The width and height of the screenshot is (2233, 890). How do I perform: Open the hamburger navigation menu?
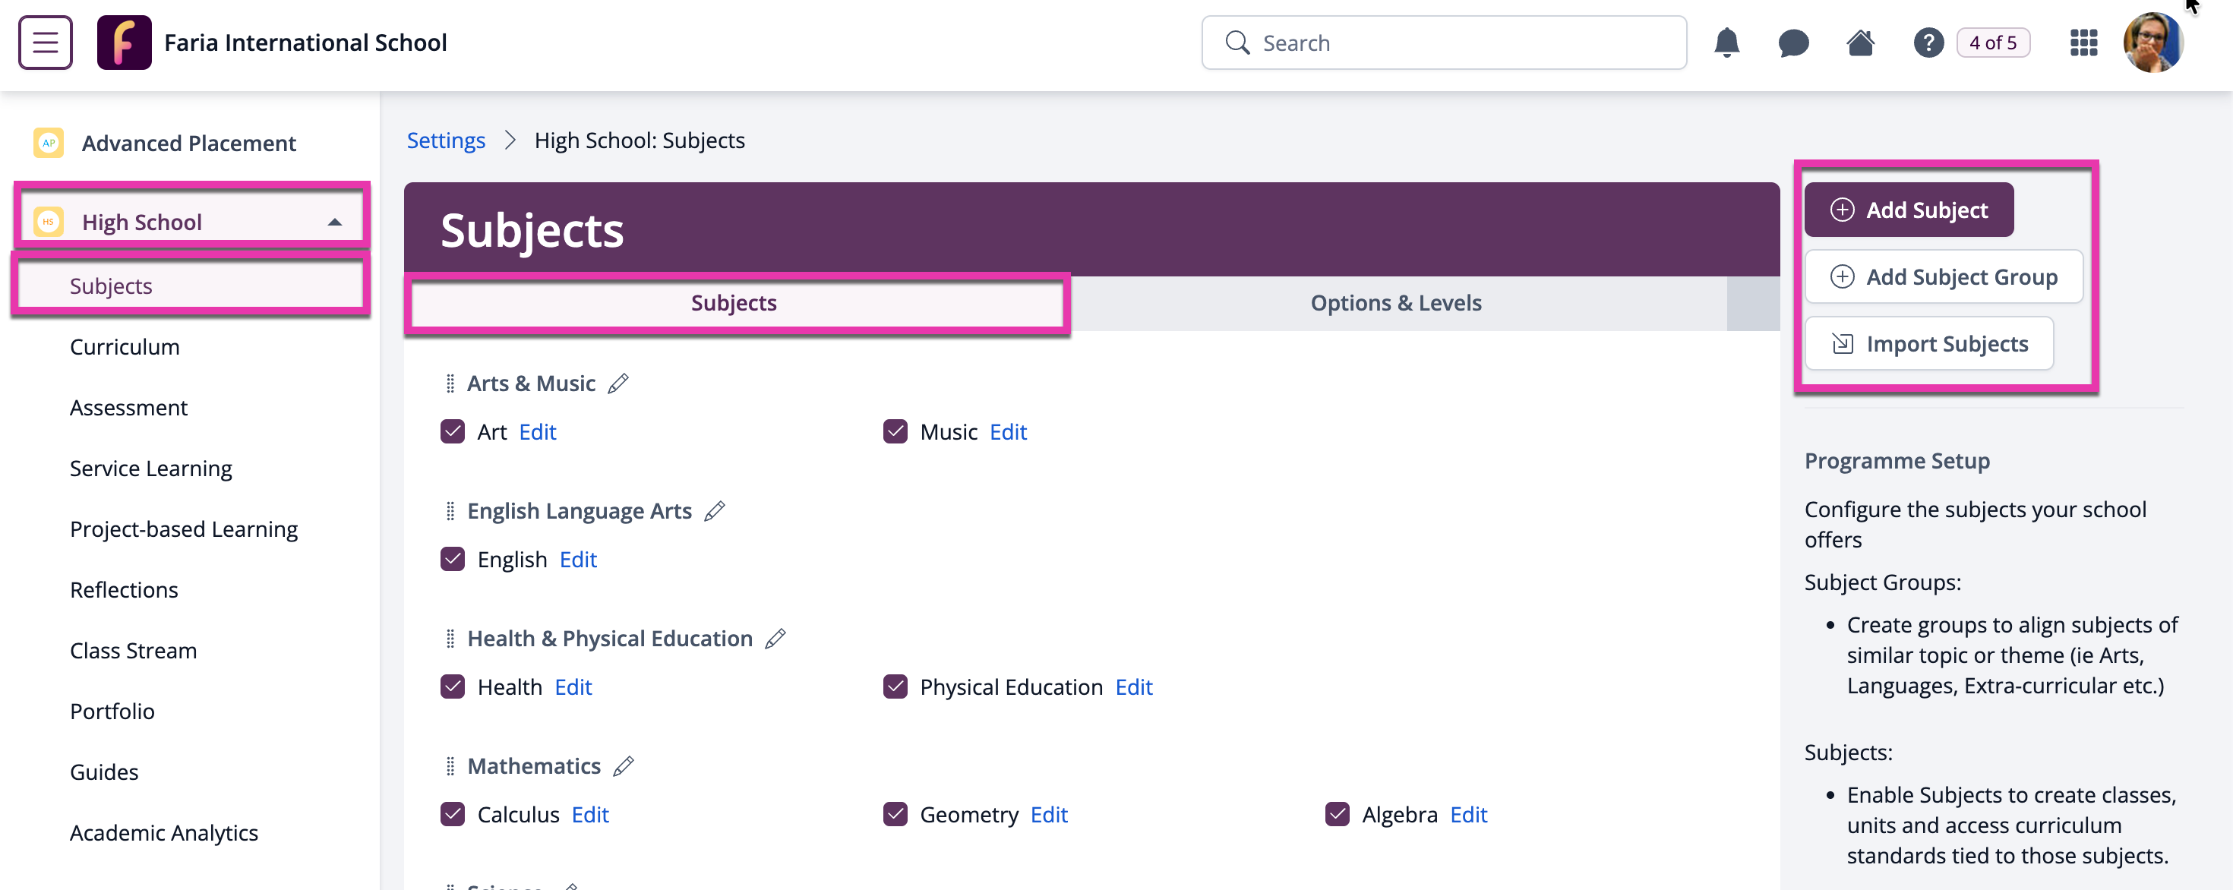(x=45, y=43)
